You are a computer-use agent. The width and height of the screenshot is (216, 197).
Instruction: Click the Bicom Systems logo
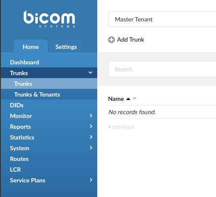pos(49,19)
